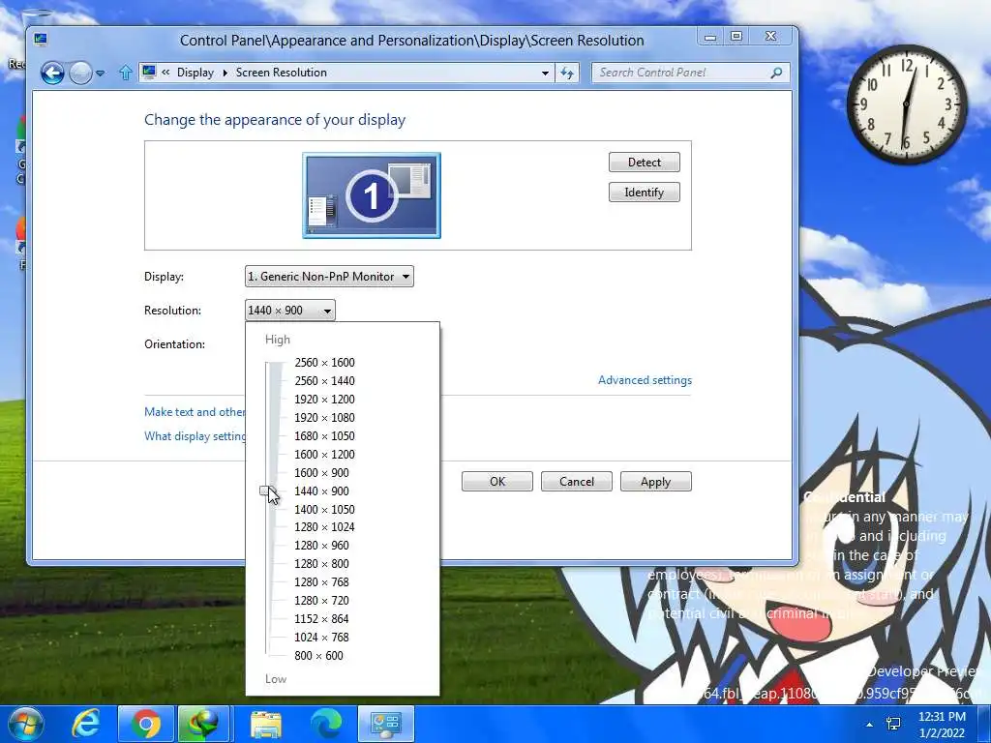Launch Microsoft Edge from the taskbar
991x743 pixels.
point(326,724)
